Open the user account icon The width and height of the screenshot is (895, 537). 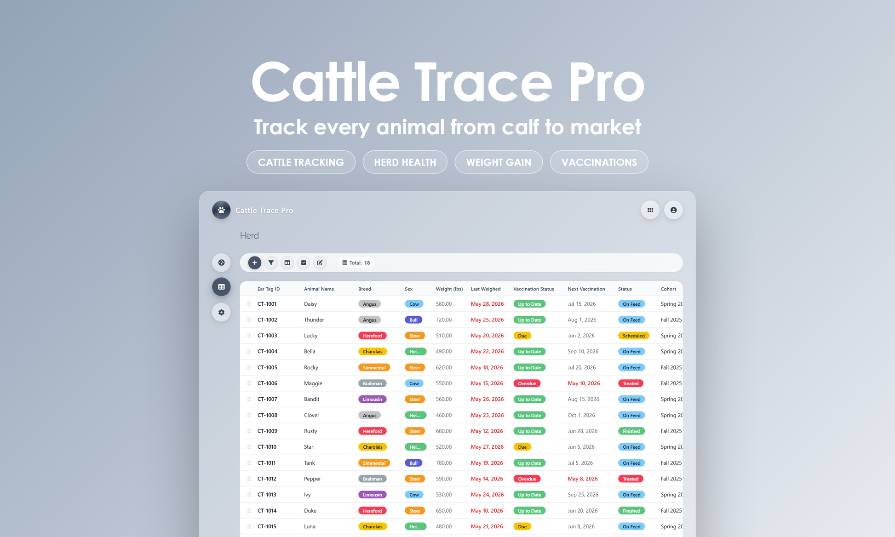[x=673, y=210]
